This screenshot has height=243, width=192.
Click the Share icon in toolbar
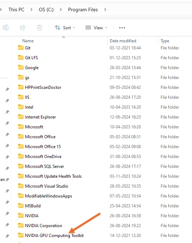[23, 28]
